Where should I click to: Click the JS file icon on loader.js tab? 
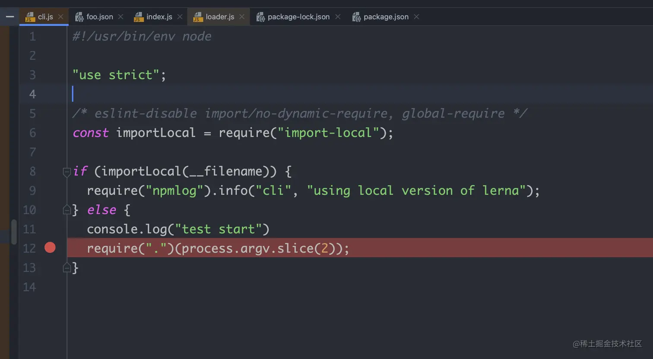coord(198,17)
